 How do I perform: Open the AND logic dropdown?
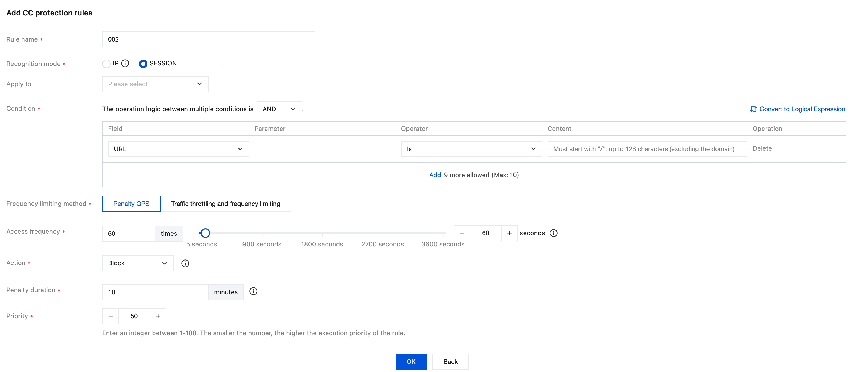pos(279,109)
